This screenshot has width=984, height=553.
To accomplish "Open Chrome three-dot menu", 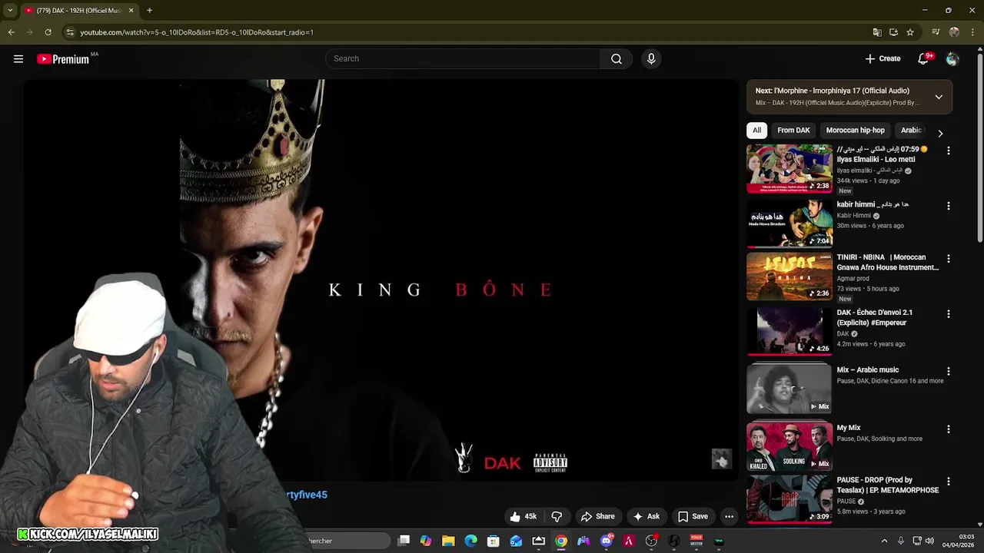I will 971,32.
